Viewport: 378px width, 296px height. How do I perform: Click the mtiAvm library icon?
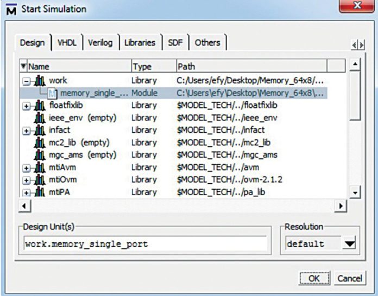(x=40, y=168)
